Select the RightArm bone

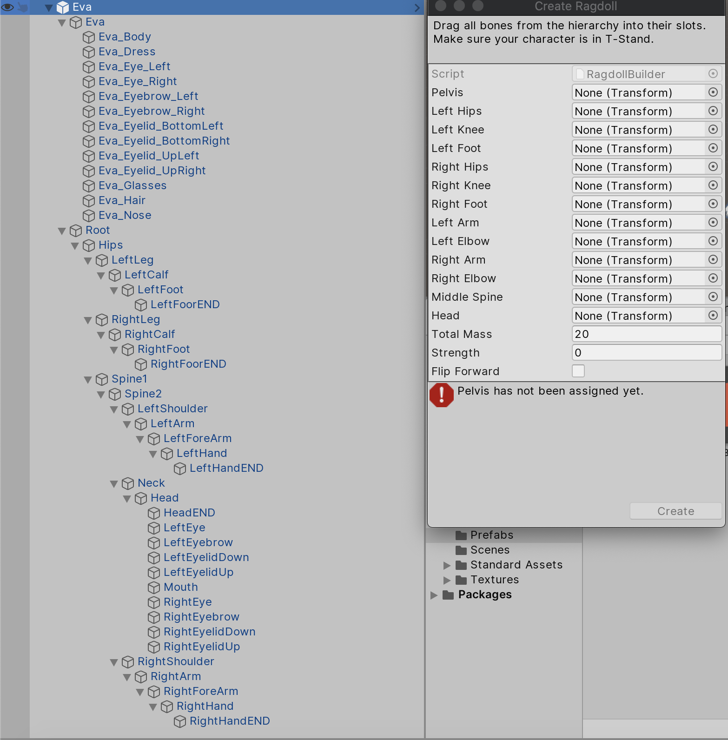tap(176, 676)
